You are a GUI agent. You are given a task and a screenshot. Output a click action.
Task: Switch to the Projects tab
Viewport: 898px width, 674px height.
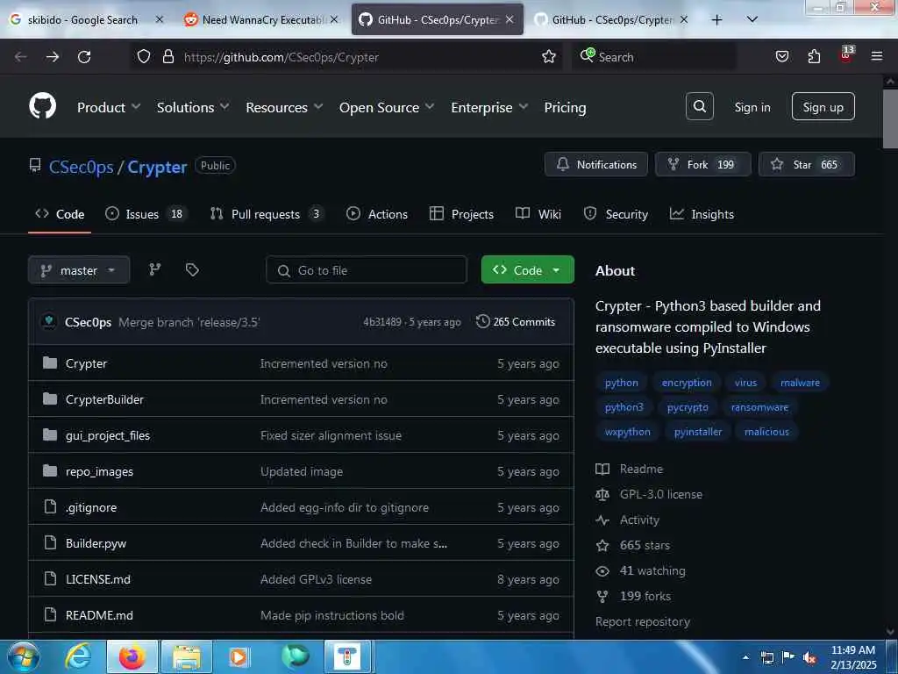click(x=461, y=214)
